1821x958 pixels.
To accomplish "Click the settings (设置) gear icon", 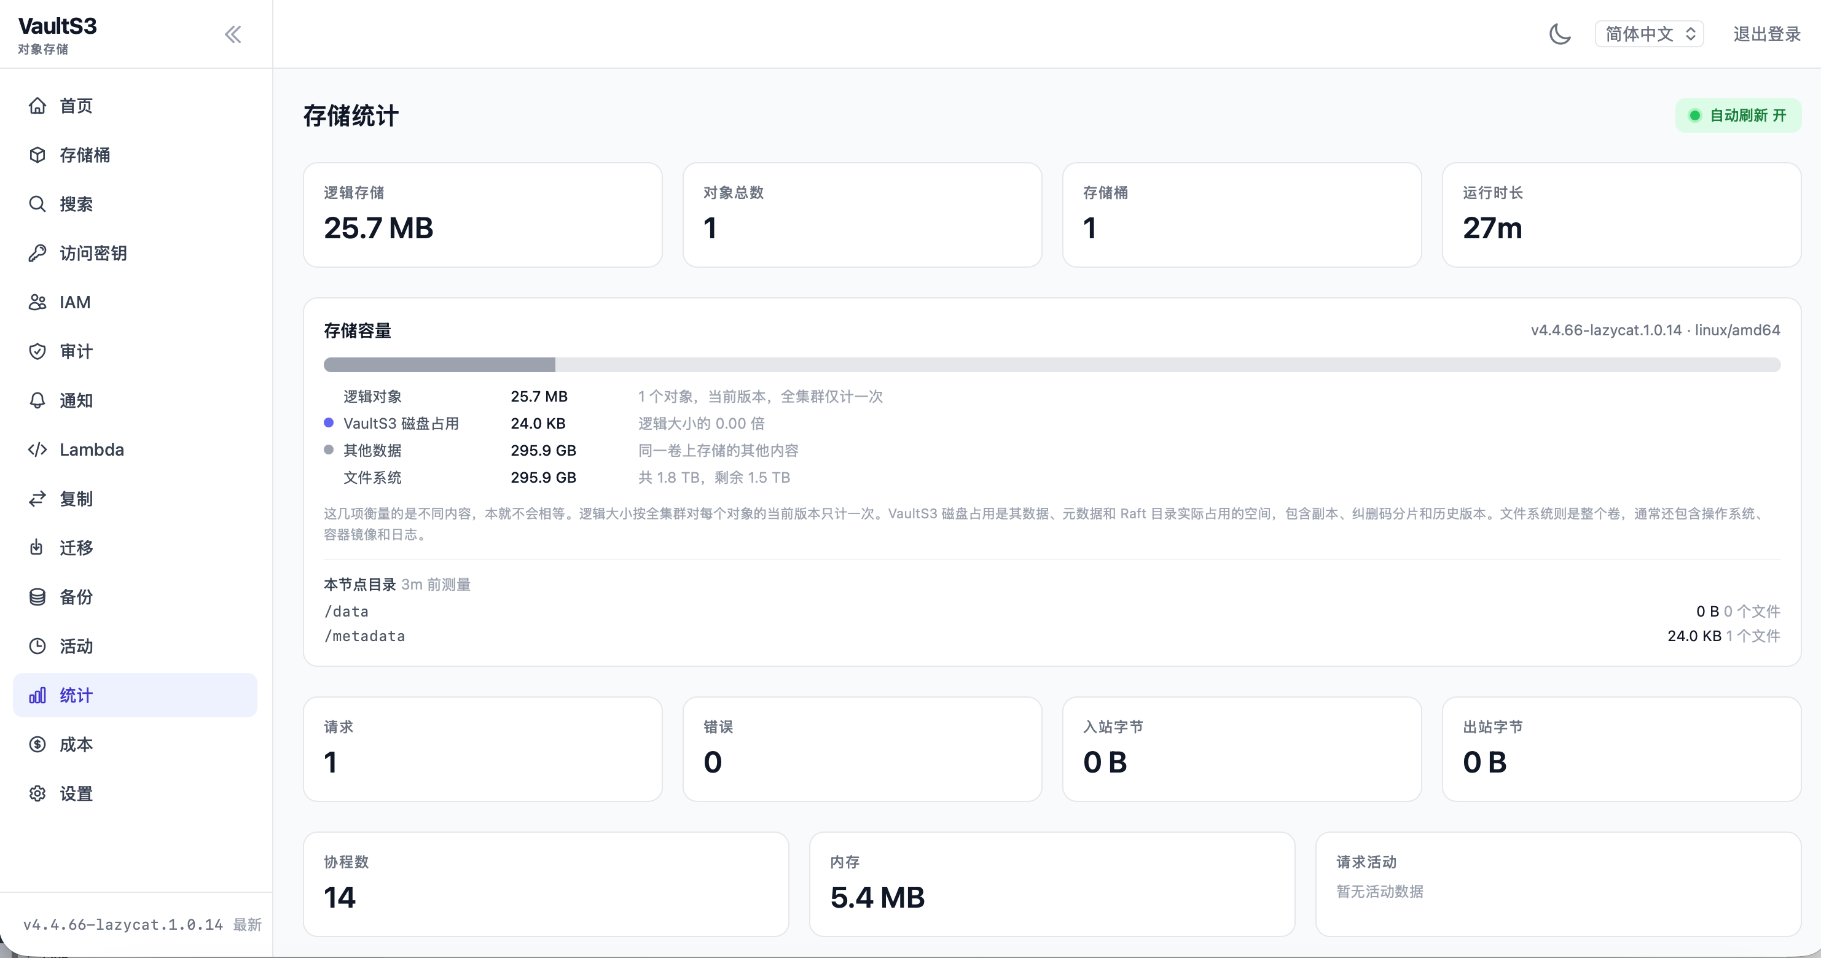I will (37, 793).
